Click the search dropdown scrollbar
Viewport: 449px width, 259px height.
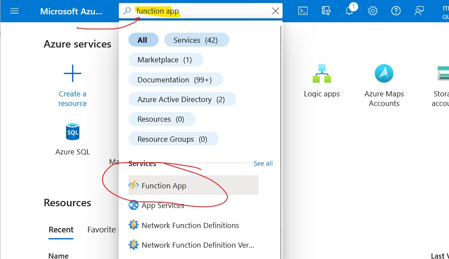[x=281, y=142]
